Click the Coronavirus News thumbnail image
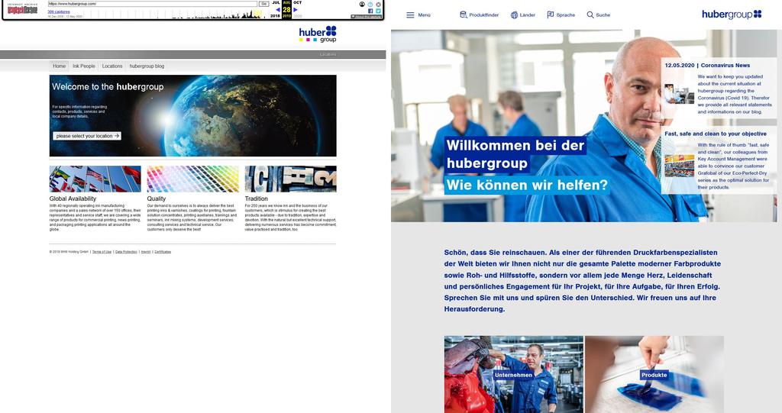This screenshot has width=782, height=413. click(x=679, y=94)
